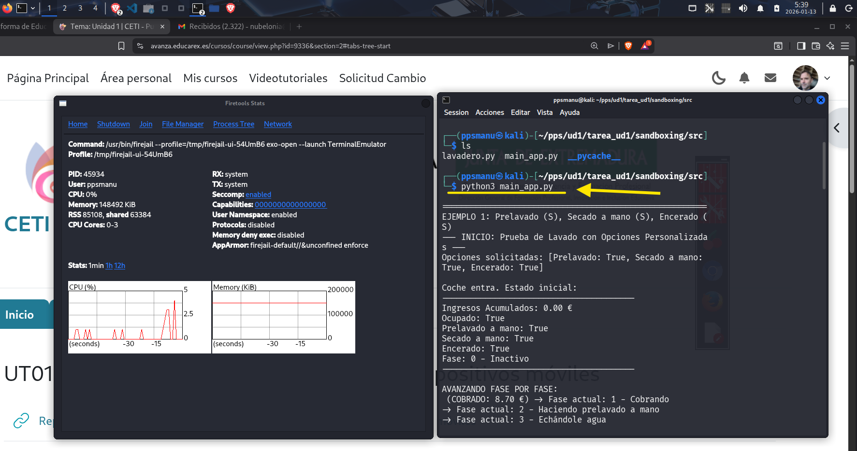Open the file manager folder taskbar icon

click(x=214, y=8)
